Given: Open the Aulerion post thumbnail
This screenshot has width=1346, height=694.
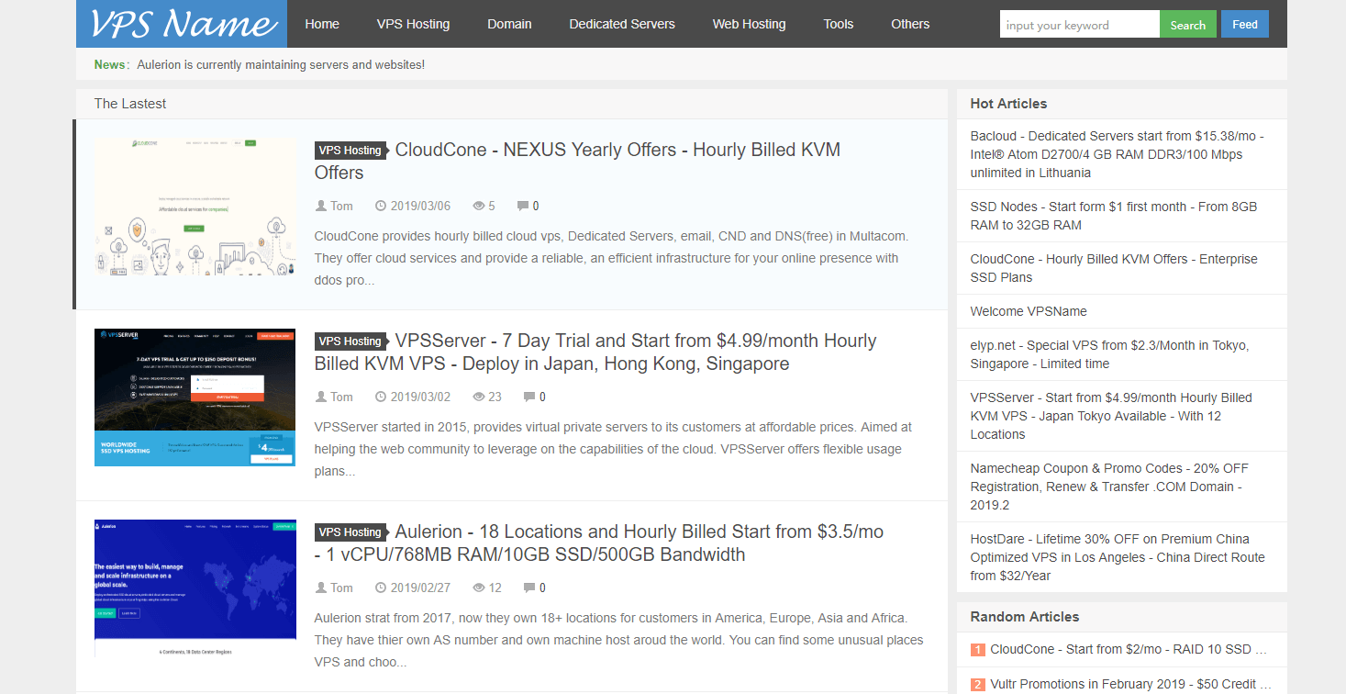Looking at the screenshot, I should tap(195, 588).
